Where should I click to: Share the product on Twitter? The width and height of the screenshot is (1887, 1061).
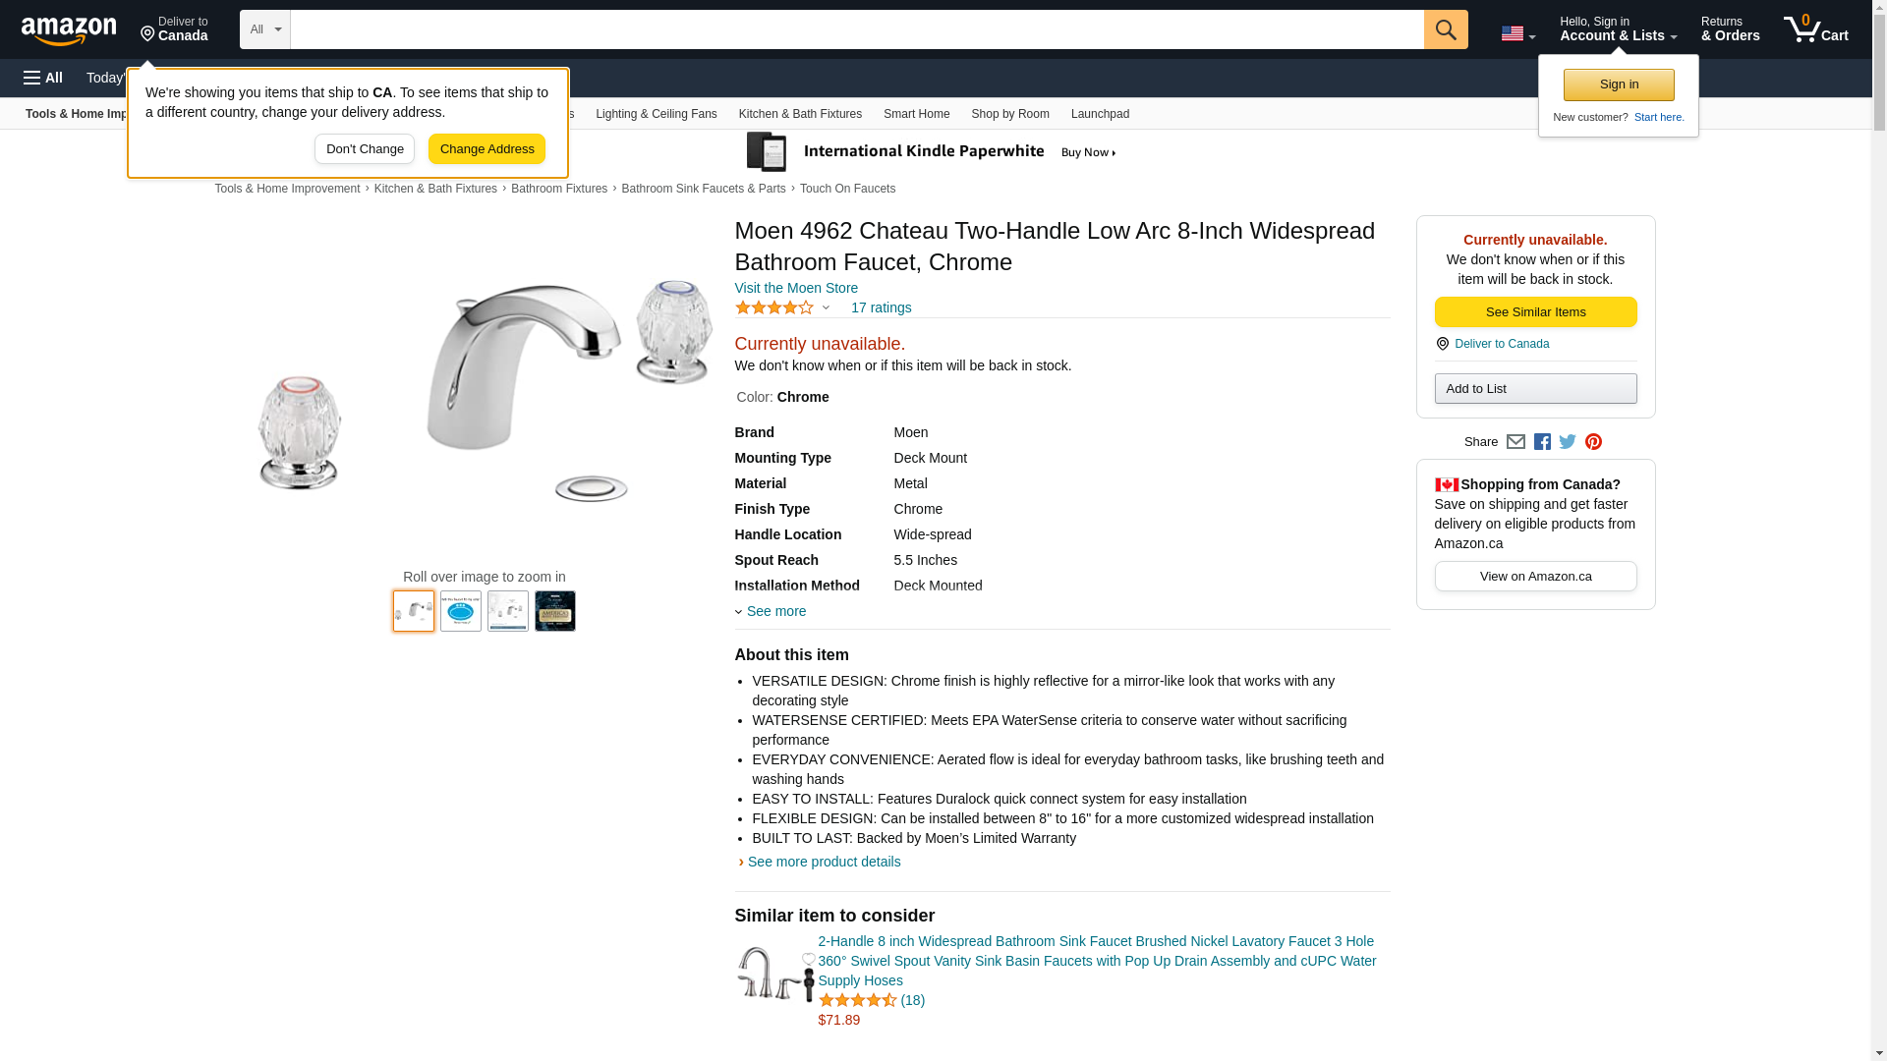tap(1568, 442)
